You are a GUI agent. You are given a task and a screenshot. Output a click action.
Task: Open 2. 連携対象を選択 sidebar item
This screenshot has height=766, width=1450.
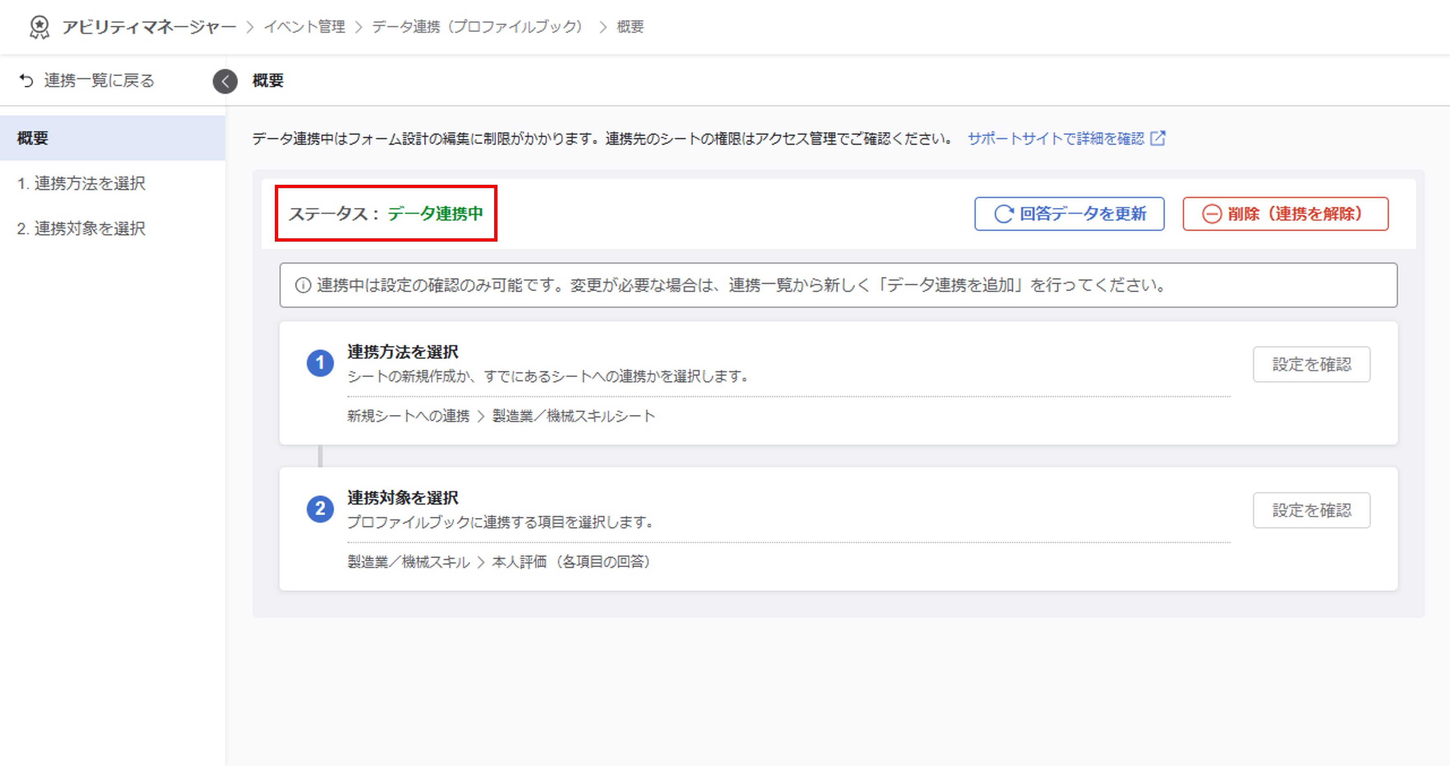81,229
